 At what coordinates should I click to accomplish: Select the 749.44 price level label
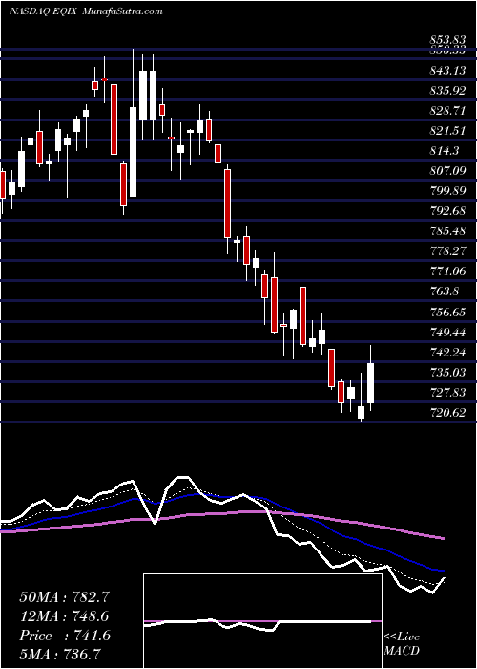click(x=447, y=332)
